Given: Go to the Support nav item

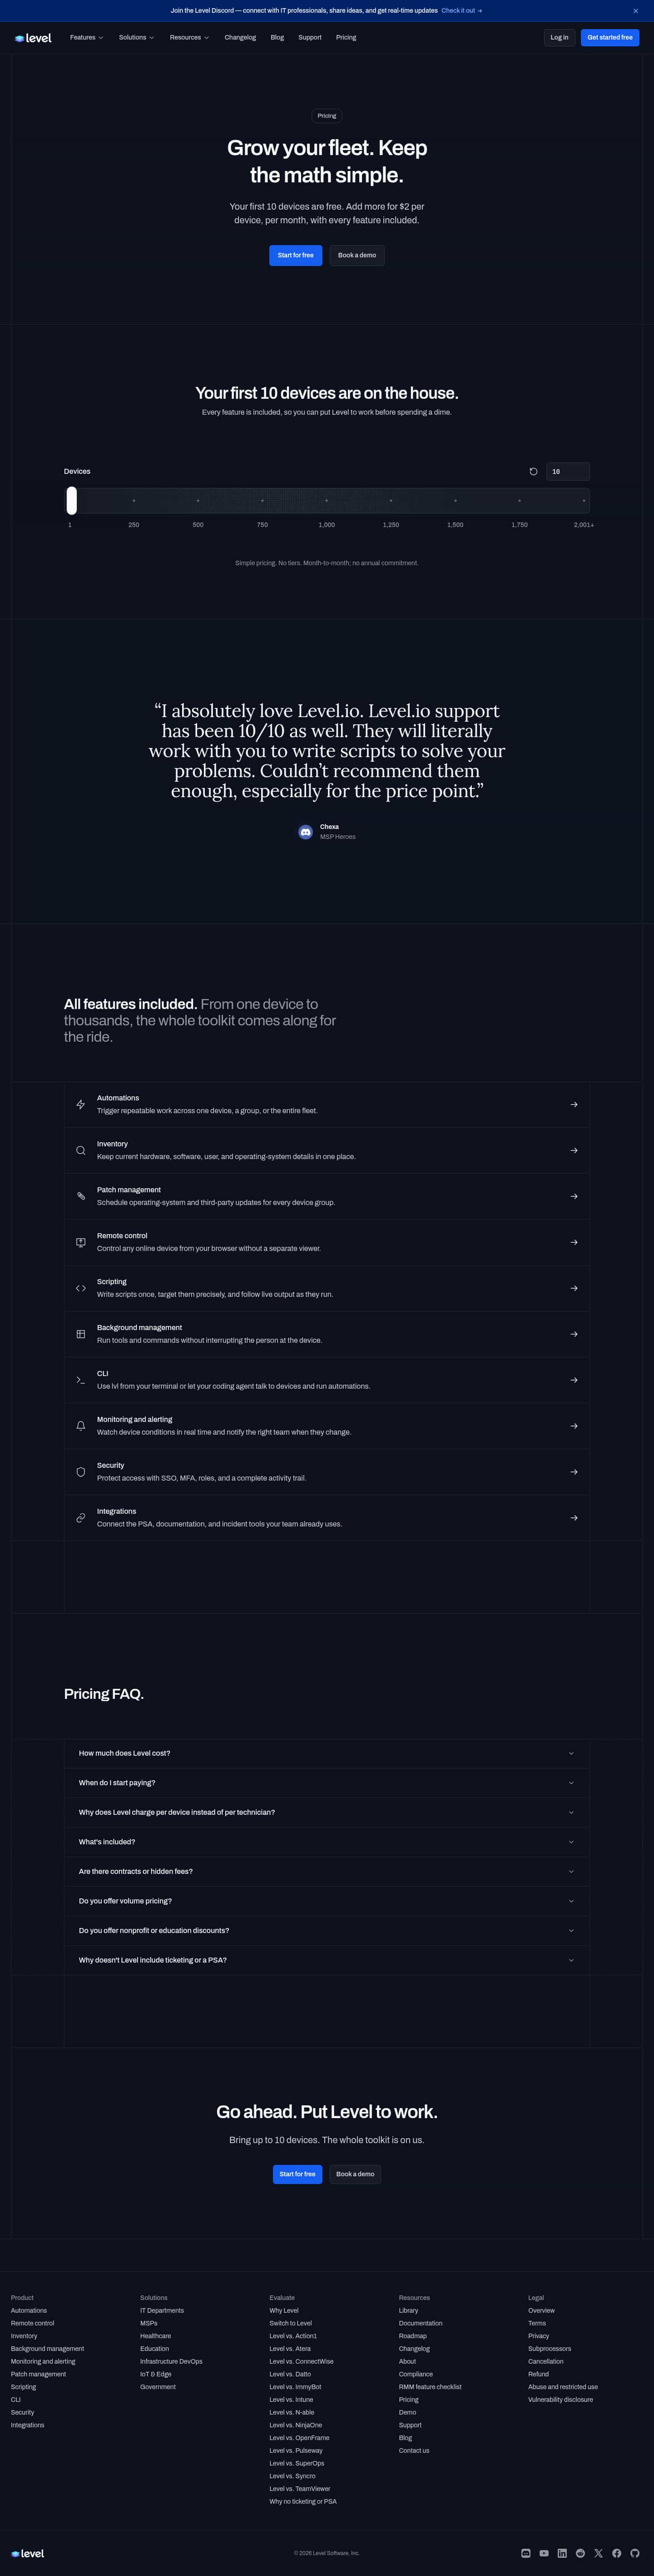Looking at the screenshot, I should pyautogui.click(x=310, y=37).
